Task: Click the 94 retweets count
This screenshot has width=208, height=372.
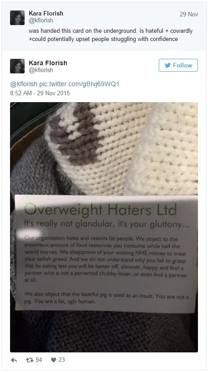Action: pos(39,360)
